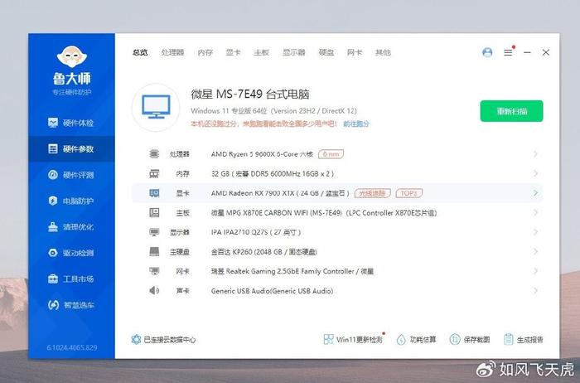The image size is (580, 383).
Task: Click the 光线追踪 badge
Action: tap(373, 193)
